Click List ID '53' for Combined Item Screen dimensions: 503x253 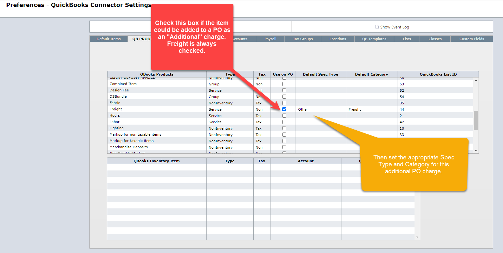(x=402, y=84)
